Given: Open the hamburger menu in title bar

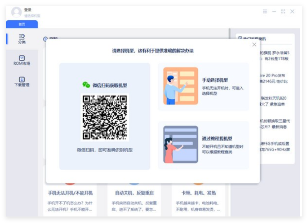Looking at the screenshot, I should [x=265, y=12].
